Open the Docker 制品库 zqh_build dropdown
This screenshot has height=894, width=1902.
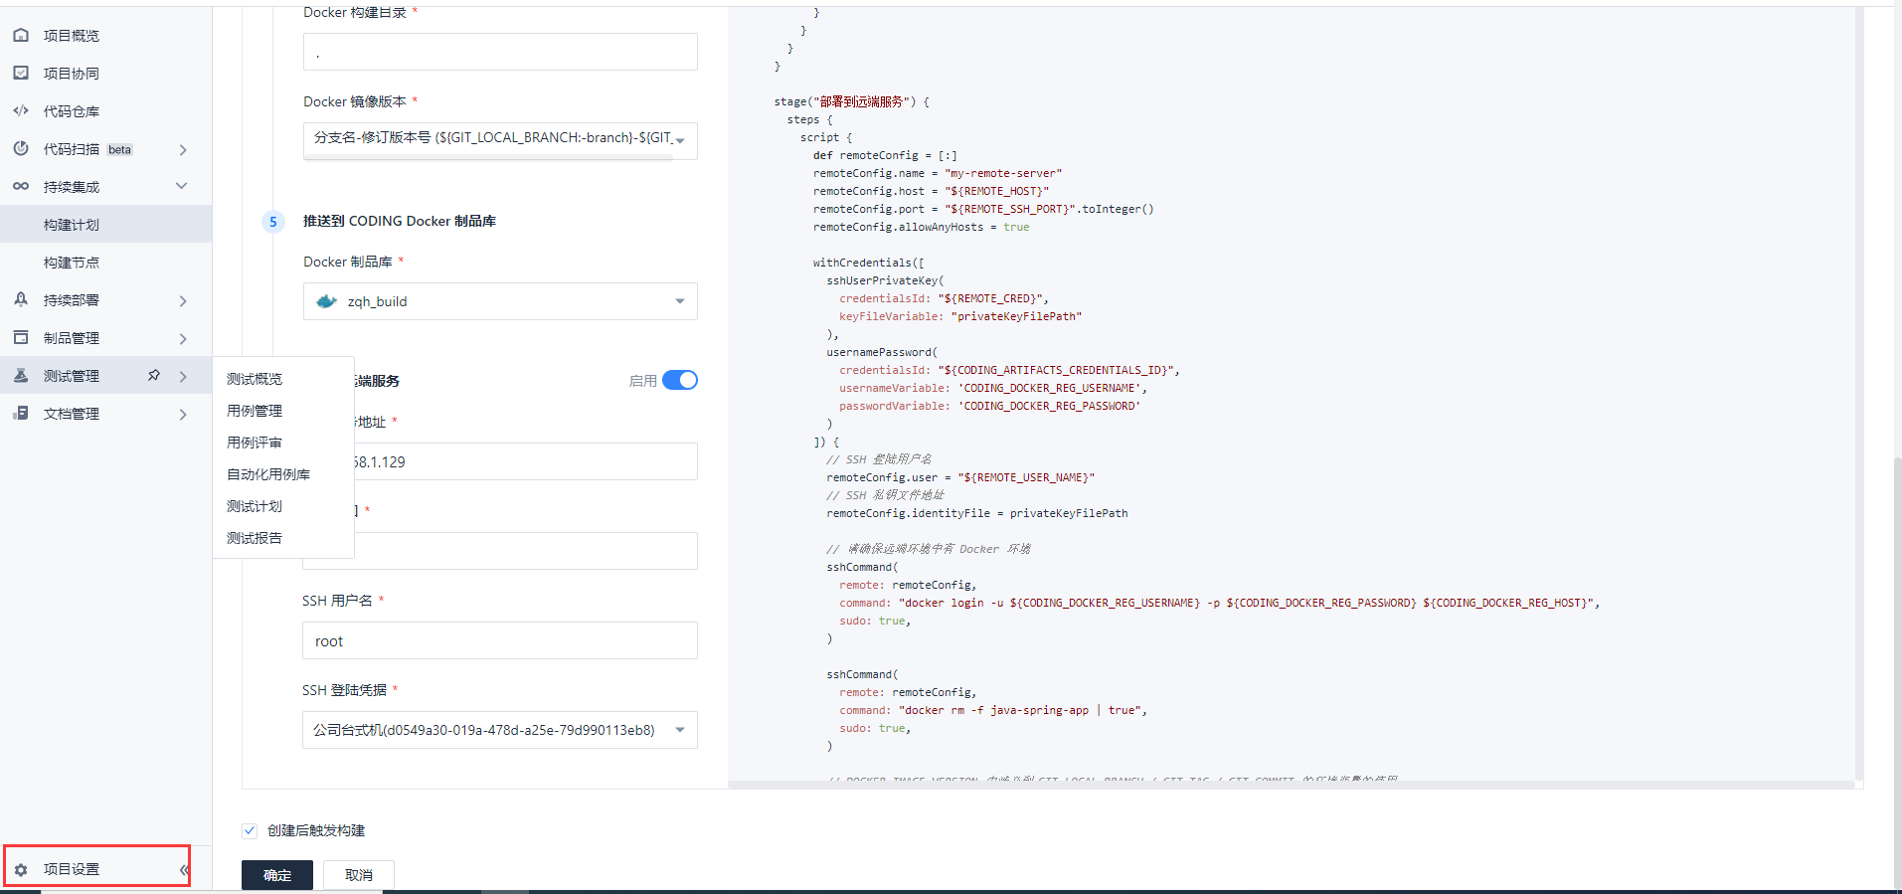coord(500,301)
